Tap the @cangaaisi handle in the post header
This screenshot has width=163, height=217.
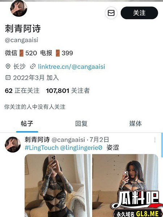68,140
